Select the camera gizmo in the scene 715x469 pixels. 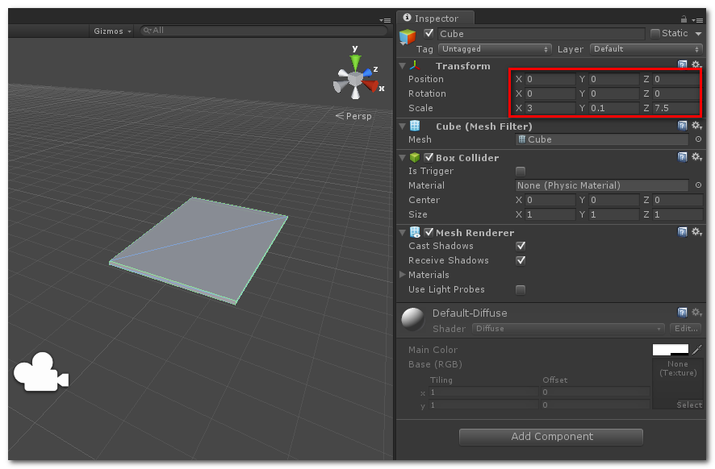pyautogui.click(x=41, y=372)
